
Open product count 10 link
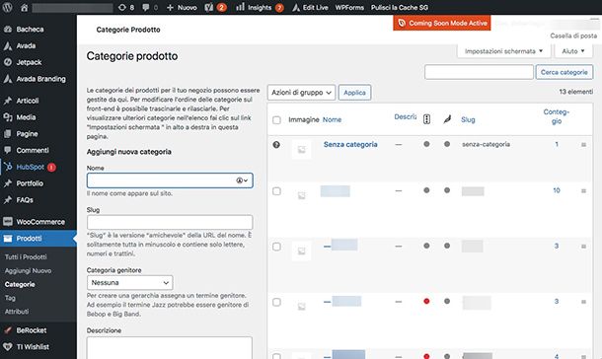(557, 190)
